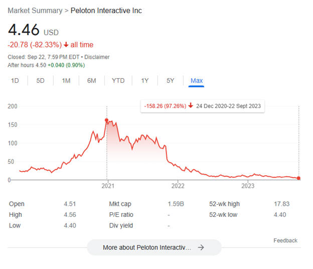Open the 1Y chart range
This screenshot has width=313, height=269.
pos(145,80)
